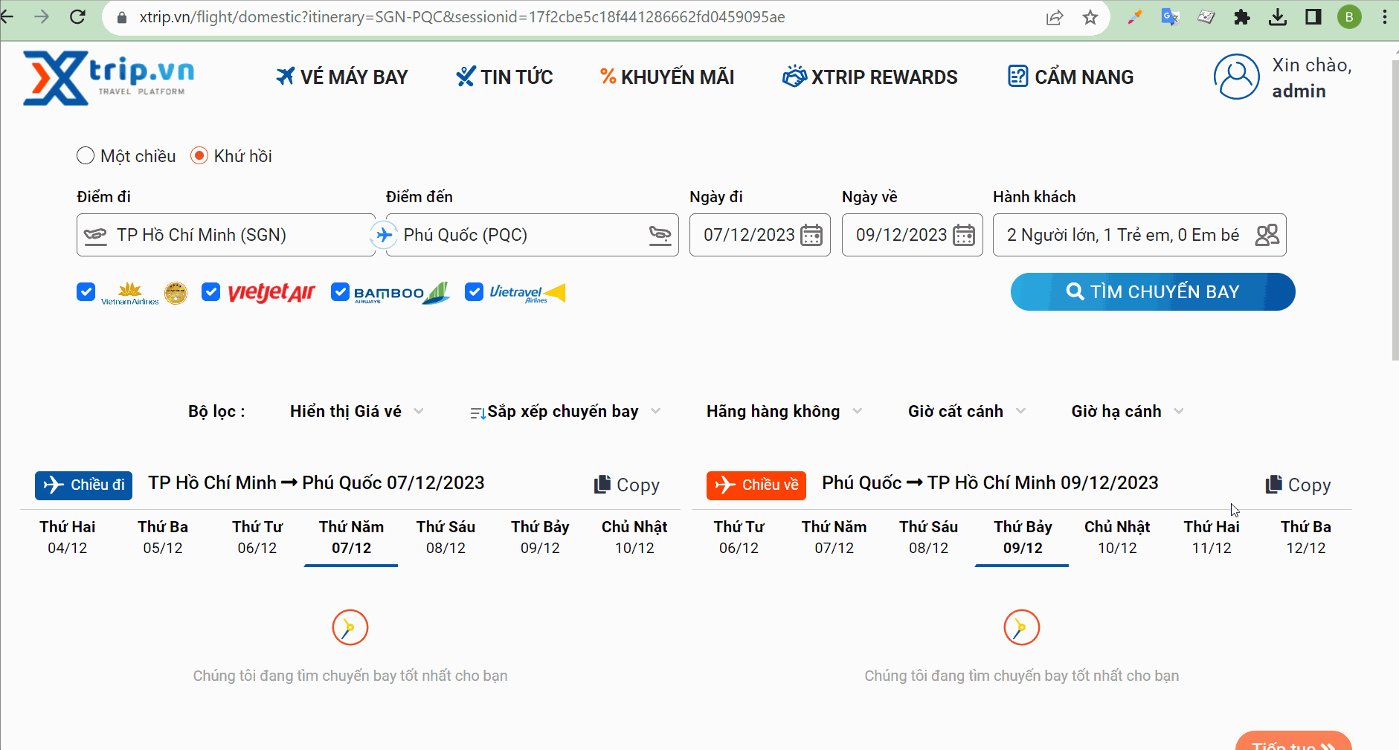Open the TIN TỨC menu
Viewport: 1399px width, 750px height.
504,77
